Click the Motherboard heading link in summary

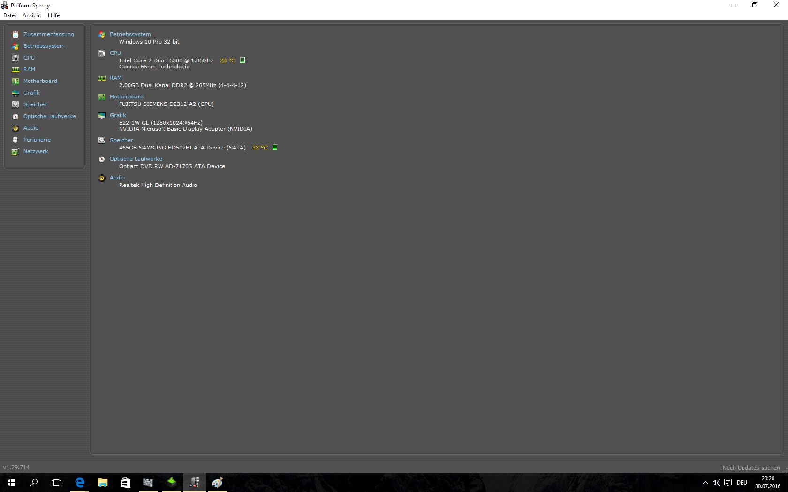127,97
